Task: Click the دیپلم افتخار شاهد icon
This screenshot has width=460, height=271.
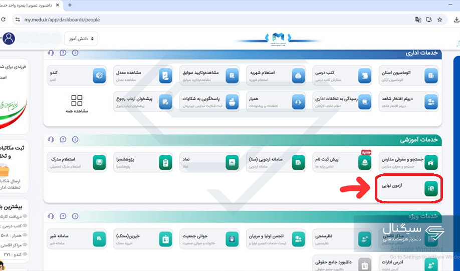Action: 431,102
